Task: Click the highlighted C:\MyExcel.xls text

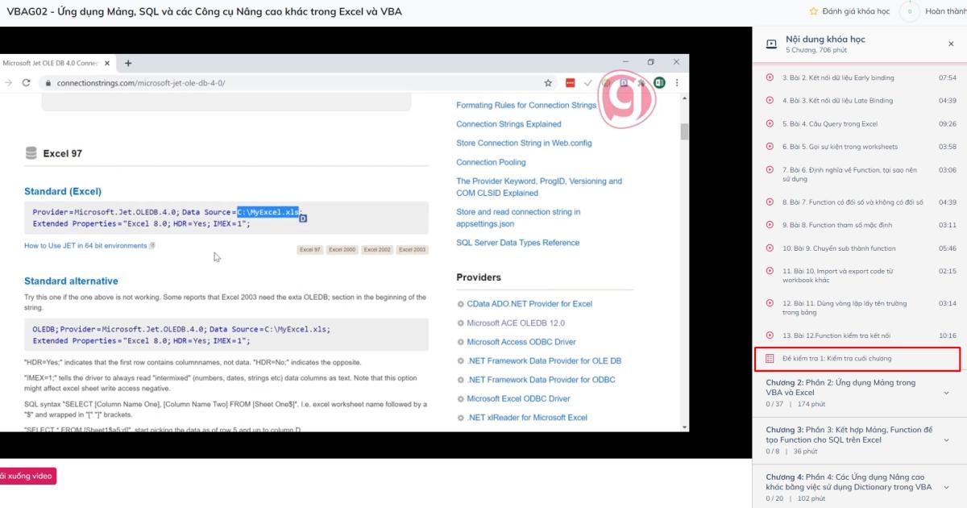Action: tap(268, 212)
